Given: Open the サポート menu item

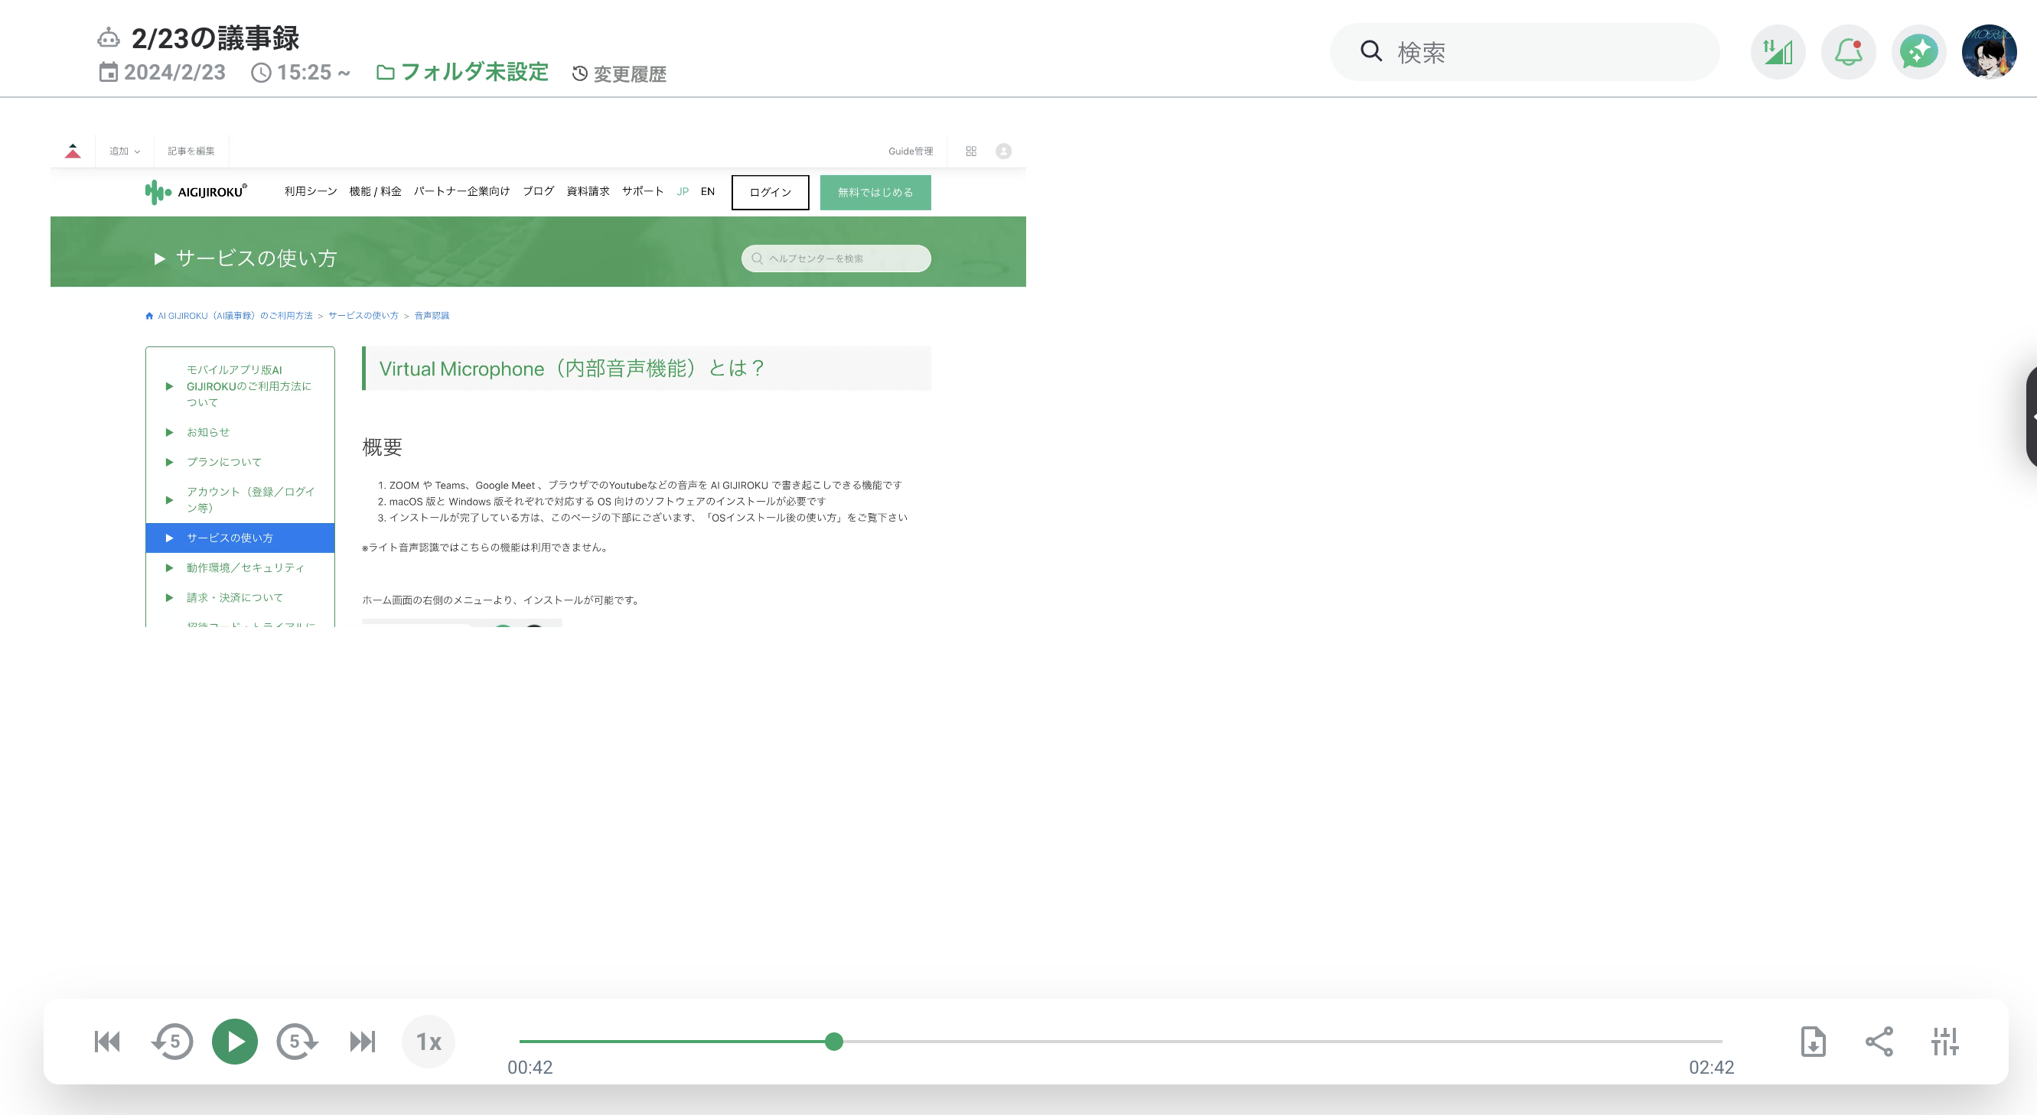Looking at the screenshot, I should tap(642, 191).
